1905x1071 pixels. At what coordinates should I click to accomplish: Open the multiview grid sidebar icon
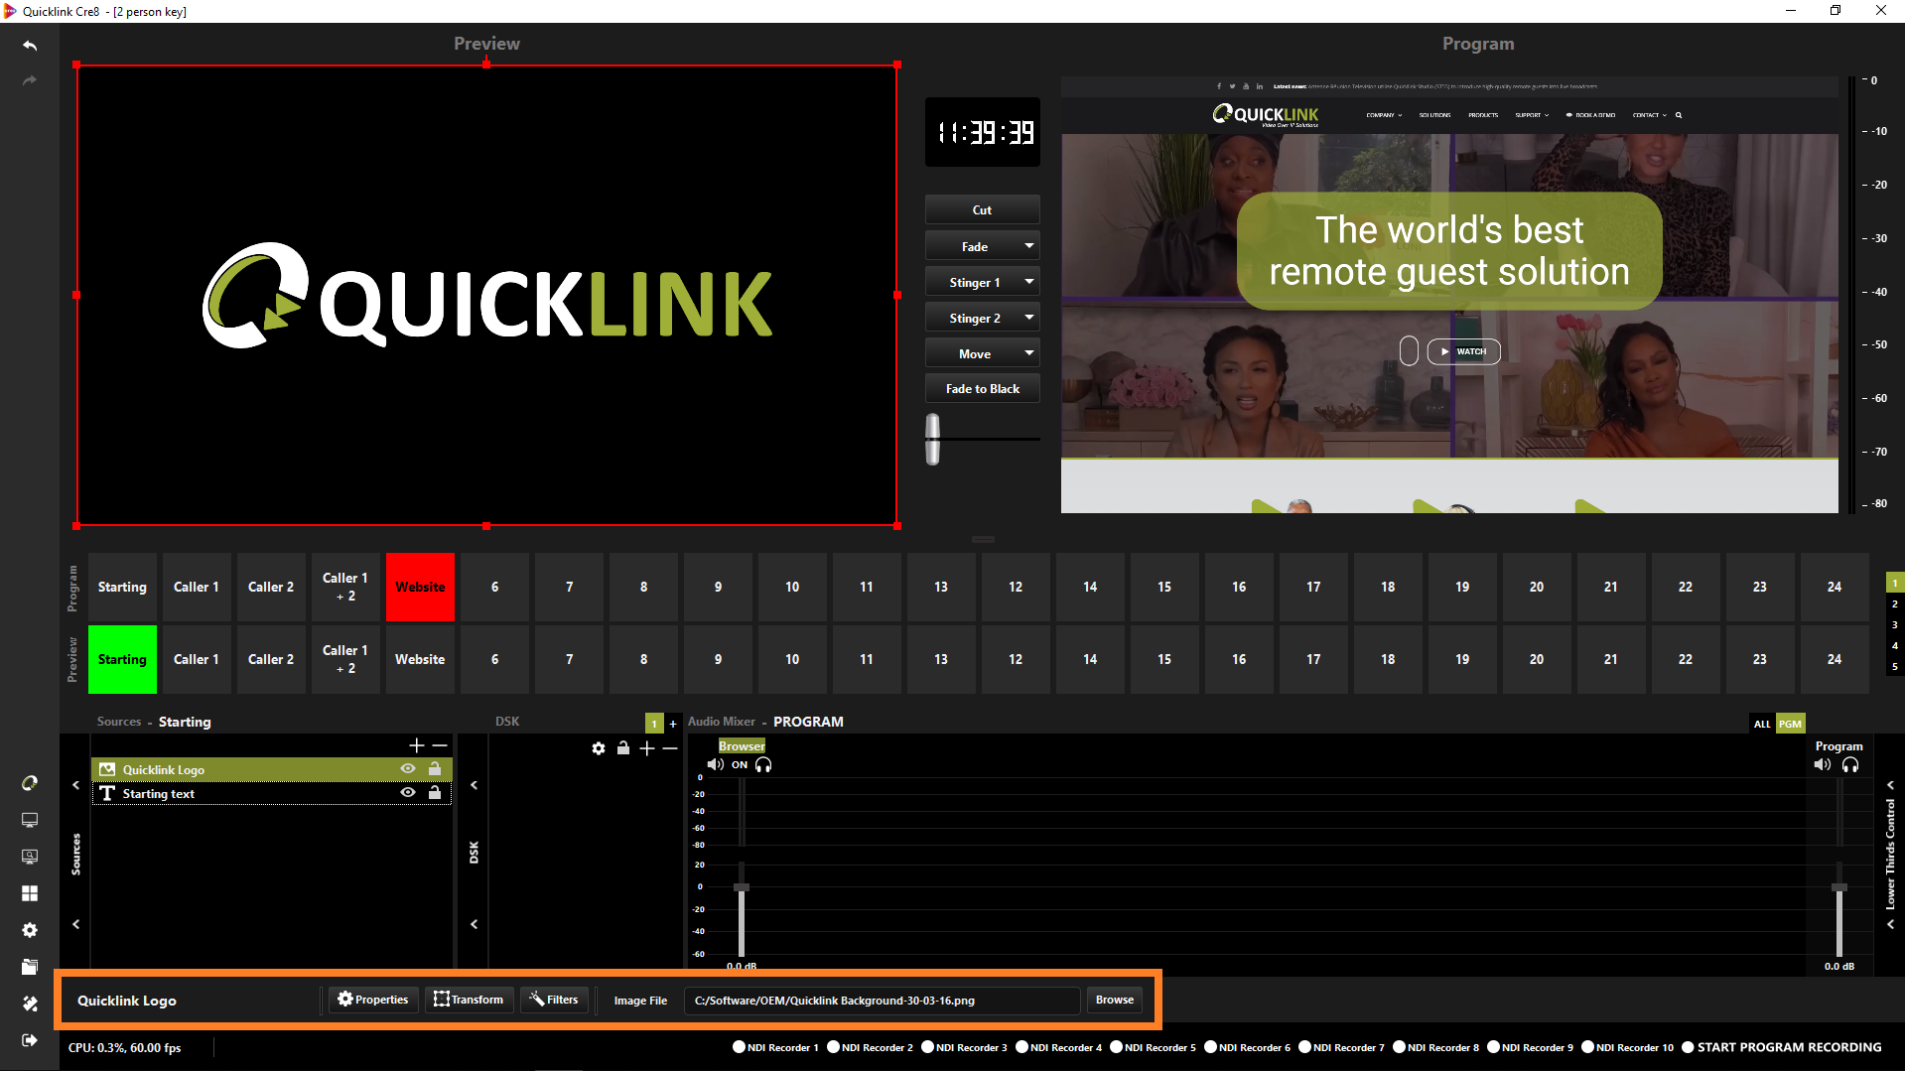pyautogui.click(x=30, y=893)
